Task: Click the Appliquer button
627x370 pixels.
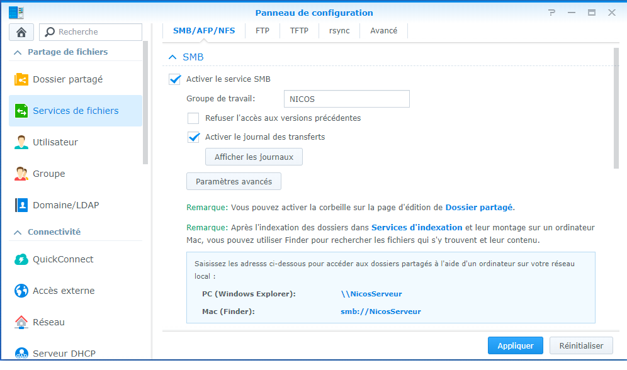Action: (x=515, y=345)
